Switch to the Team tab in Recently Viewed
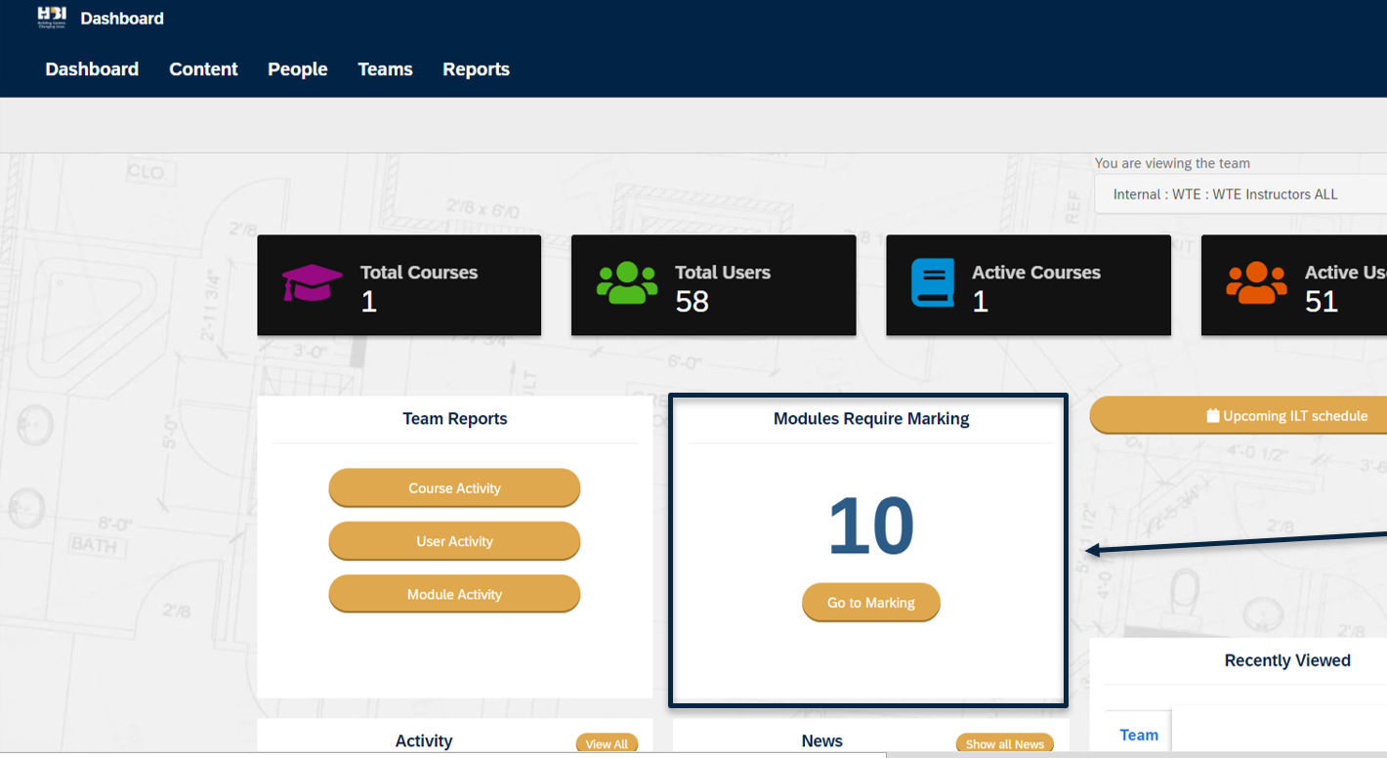 (x=1138, y=736)
